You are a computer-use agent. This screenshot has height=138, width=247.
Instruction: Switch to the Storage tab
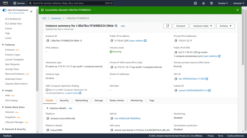click(x=99, y=100)
